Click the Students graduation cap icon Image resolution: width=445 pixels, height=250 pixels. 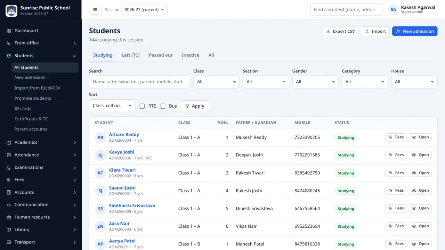point(9,56)
